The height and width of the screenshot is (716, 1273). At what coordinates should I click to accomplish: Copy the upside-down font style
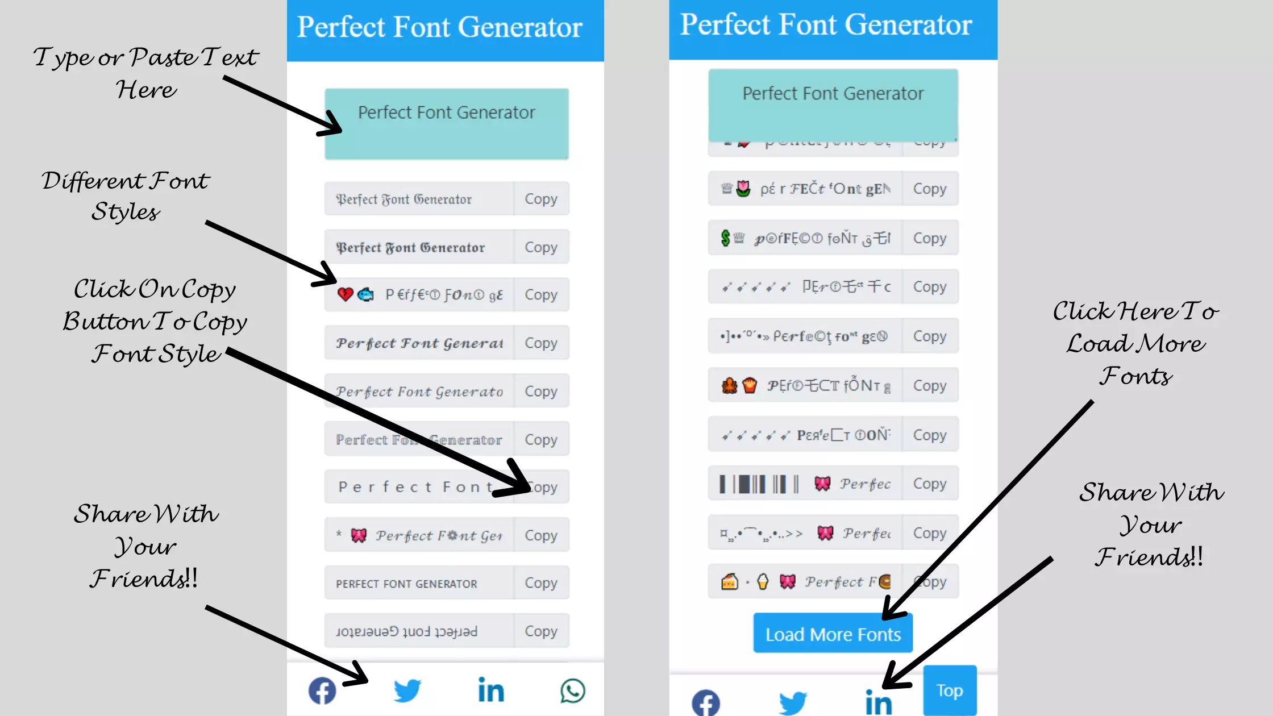tap(540, 630)
